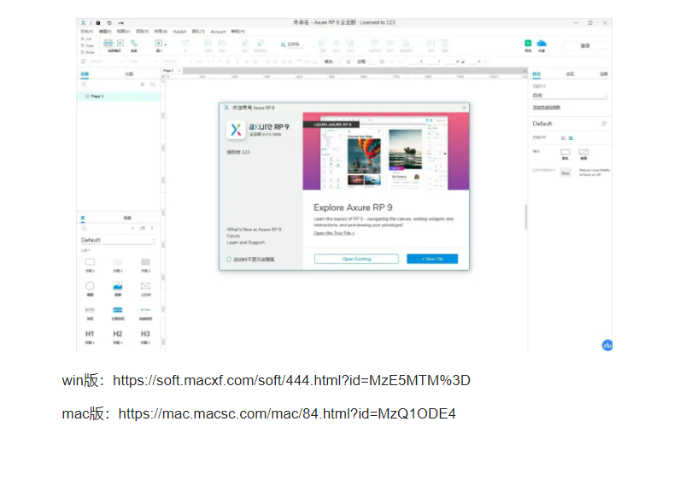Click the Learn and Support link
The width and height of the screenshot is (674, 480).
[246, 243]
